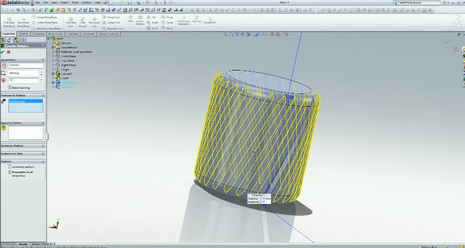The width and height of the screenshot is (465, 248).
Task: Collapse the Faces to Pattern section
Action: coord(43,123)
